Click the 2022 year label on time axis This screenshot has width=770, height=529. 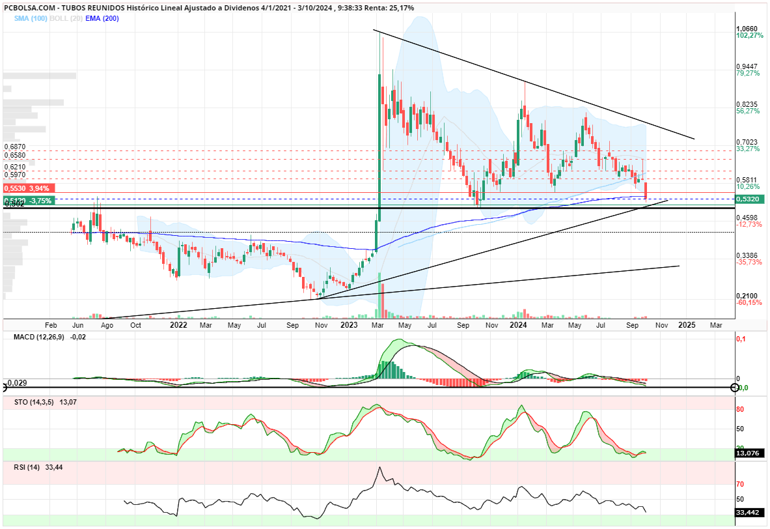pos(178,325)
